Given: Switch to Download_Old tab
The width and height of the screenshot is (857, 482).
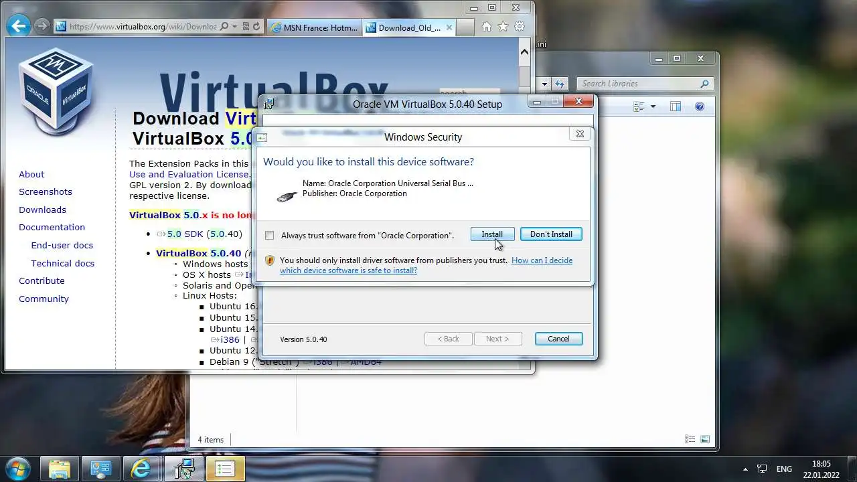Looking at the screenshot, I should click(409, 27).
